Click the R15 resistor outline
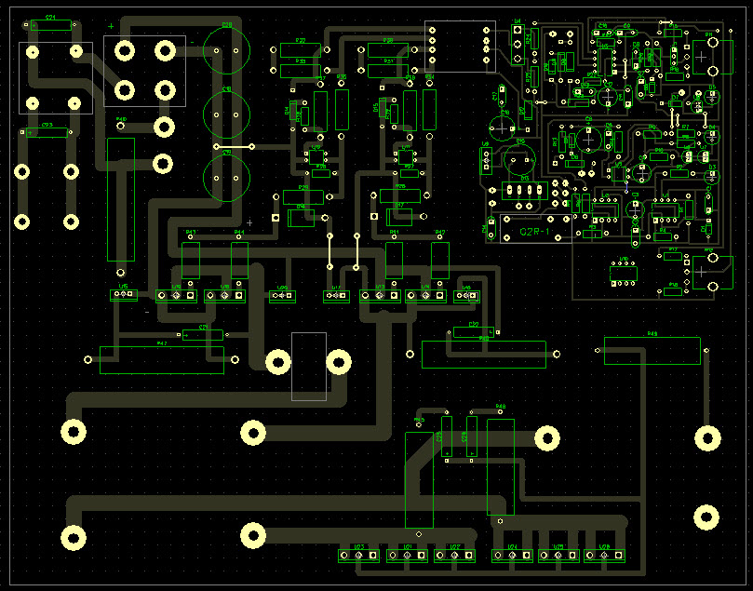 (673, 33)
